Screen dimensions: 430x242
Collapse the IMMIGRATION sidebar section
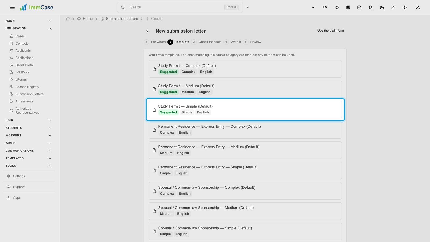[28, 29]
